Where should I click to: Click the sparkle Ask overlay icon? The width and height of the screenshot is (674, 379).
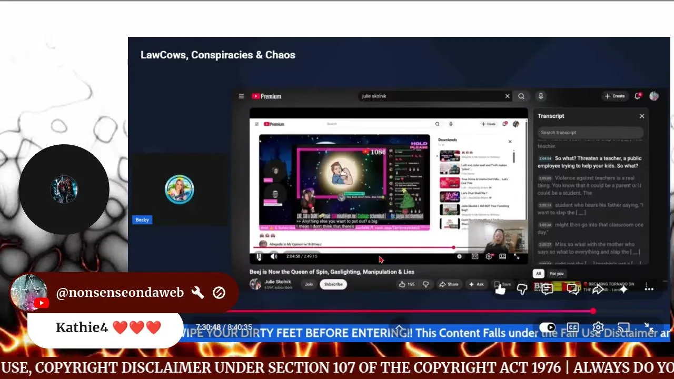pos(623,288)
